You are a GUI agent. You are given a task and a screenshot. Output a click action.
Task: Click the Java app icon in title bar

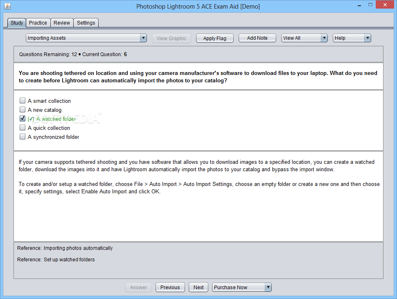click(8, 6)
